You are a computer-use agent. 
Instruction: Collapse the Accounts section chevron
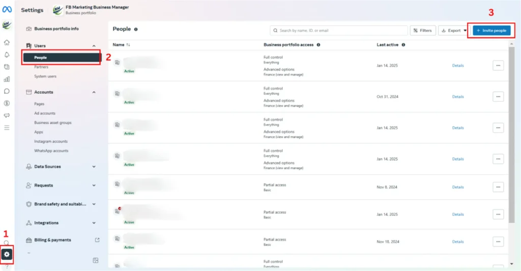coord(94,92)
